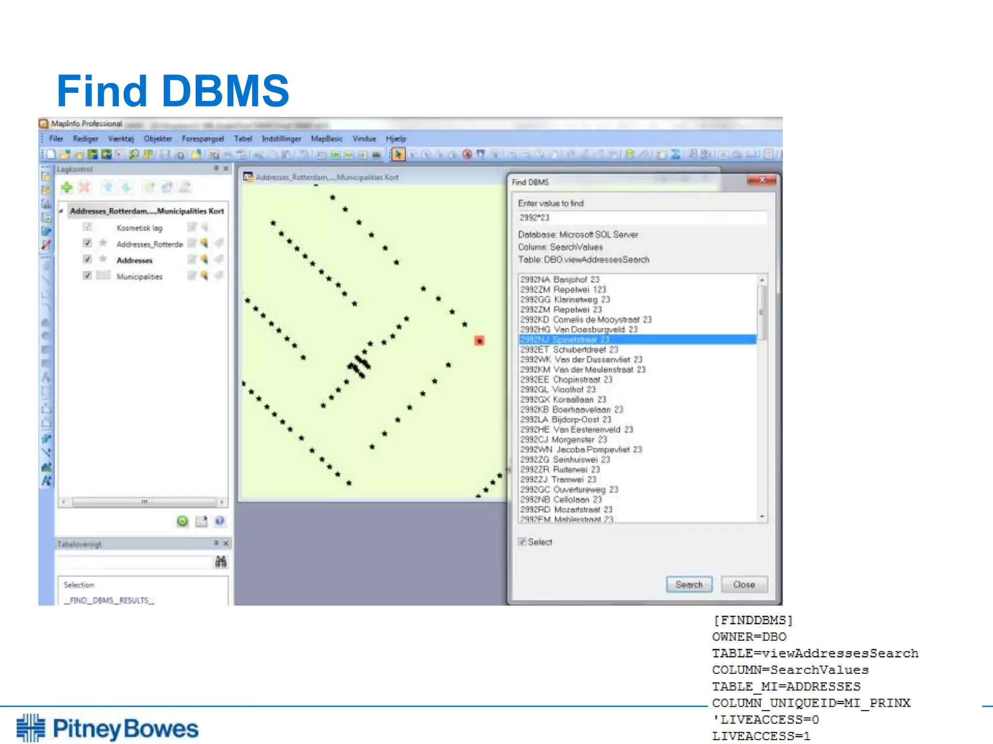Toggle visibility checkbox of the Addresses layer
Screen dimensions: 993x744
point(87,260)
